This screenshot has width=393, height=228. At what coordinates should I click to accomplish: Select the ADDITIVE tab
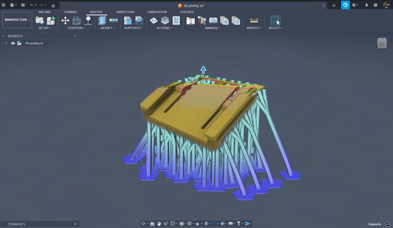[x=96, y=12]
